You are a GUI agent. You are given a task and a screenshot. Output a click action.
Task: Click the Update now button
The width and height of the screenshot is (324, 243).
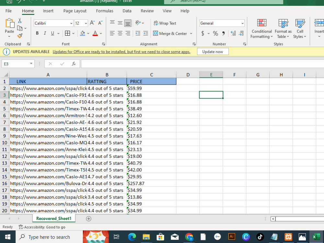213,52
